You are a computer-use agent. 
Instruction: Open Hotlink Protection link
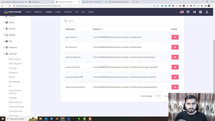pos(15,102)
